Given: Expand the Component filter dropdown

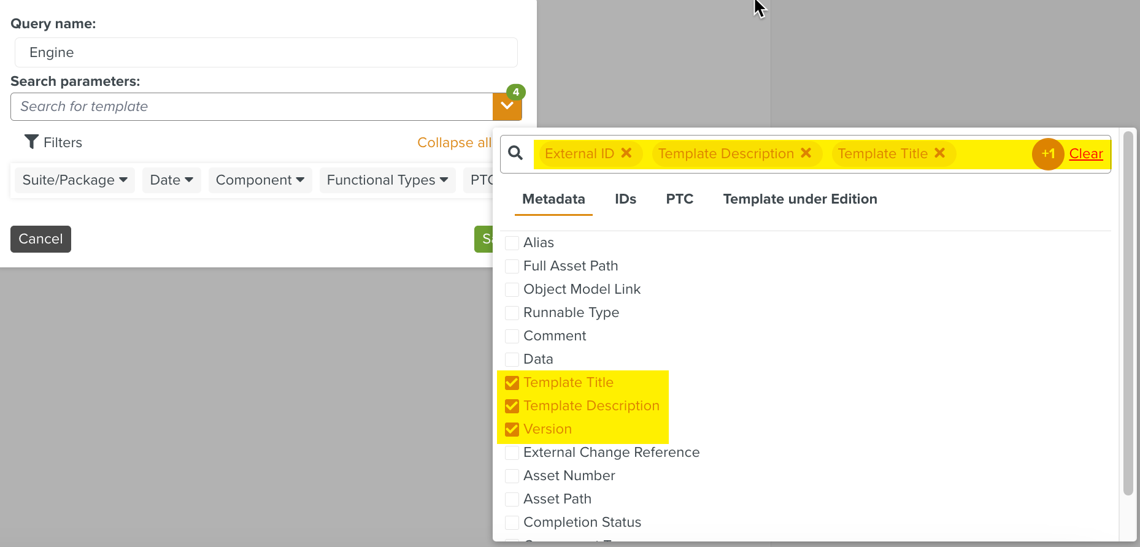Looking at the screenshot, I should (x=260, y=180).
